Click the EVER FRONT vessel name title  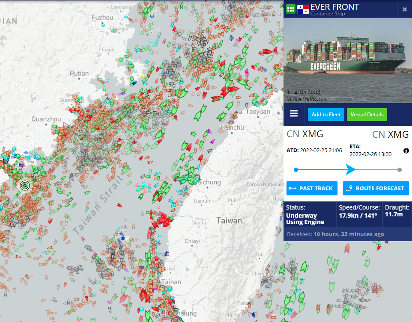pyautogui.click(x=334, y=7)
